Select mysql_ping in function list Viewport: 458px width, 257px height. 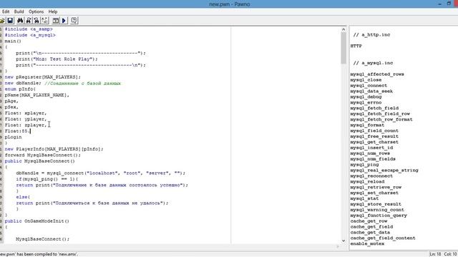pyautogui.click(x=364, y=165)
